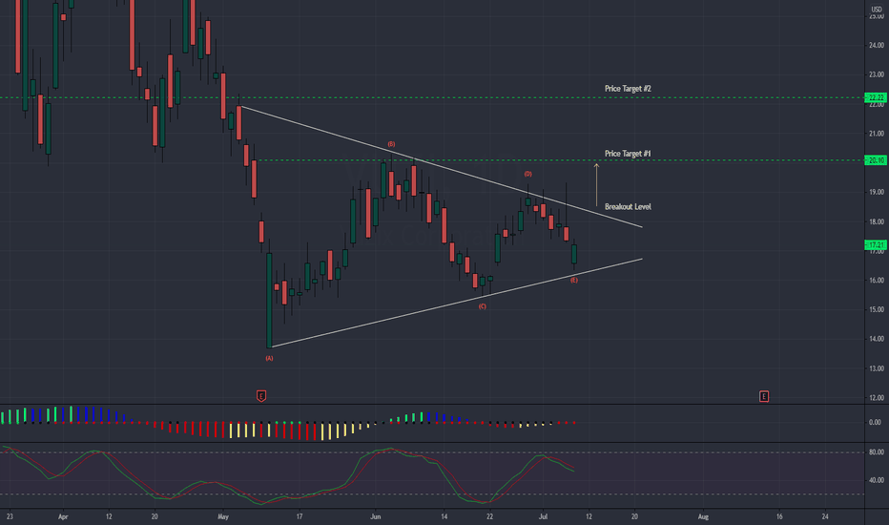889x525 pixels.
Task: Click the 21.00 price axis value
Action: (876, 134)
